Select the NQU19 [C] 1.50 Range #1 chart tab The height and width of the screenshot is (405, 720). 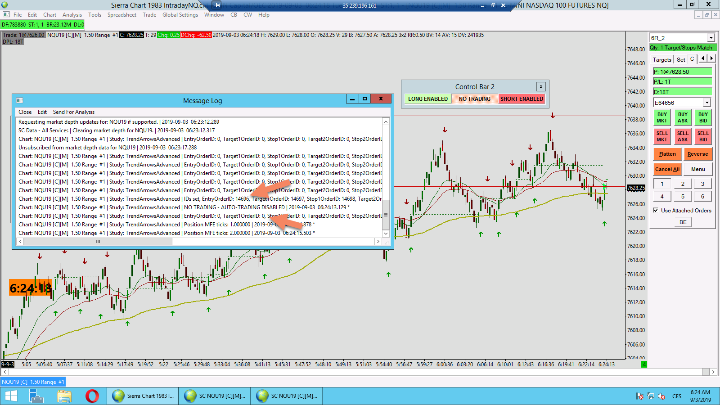point(33,382)
